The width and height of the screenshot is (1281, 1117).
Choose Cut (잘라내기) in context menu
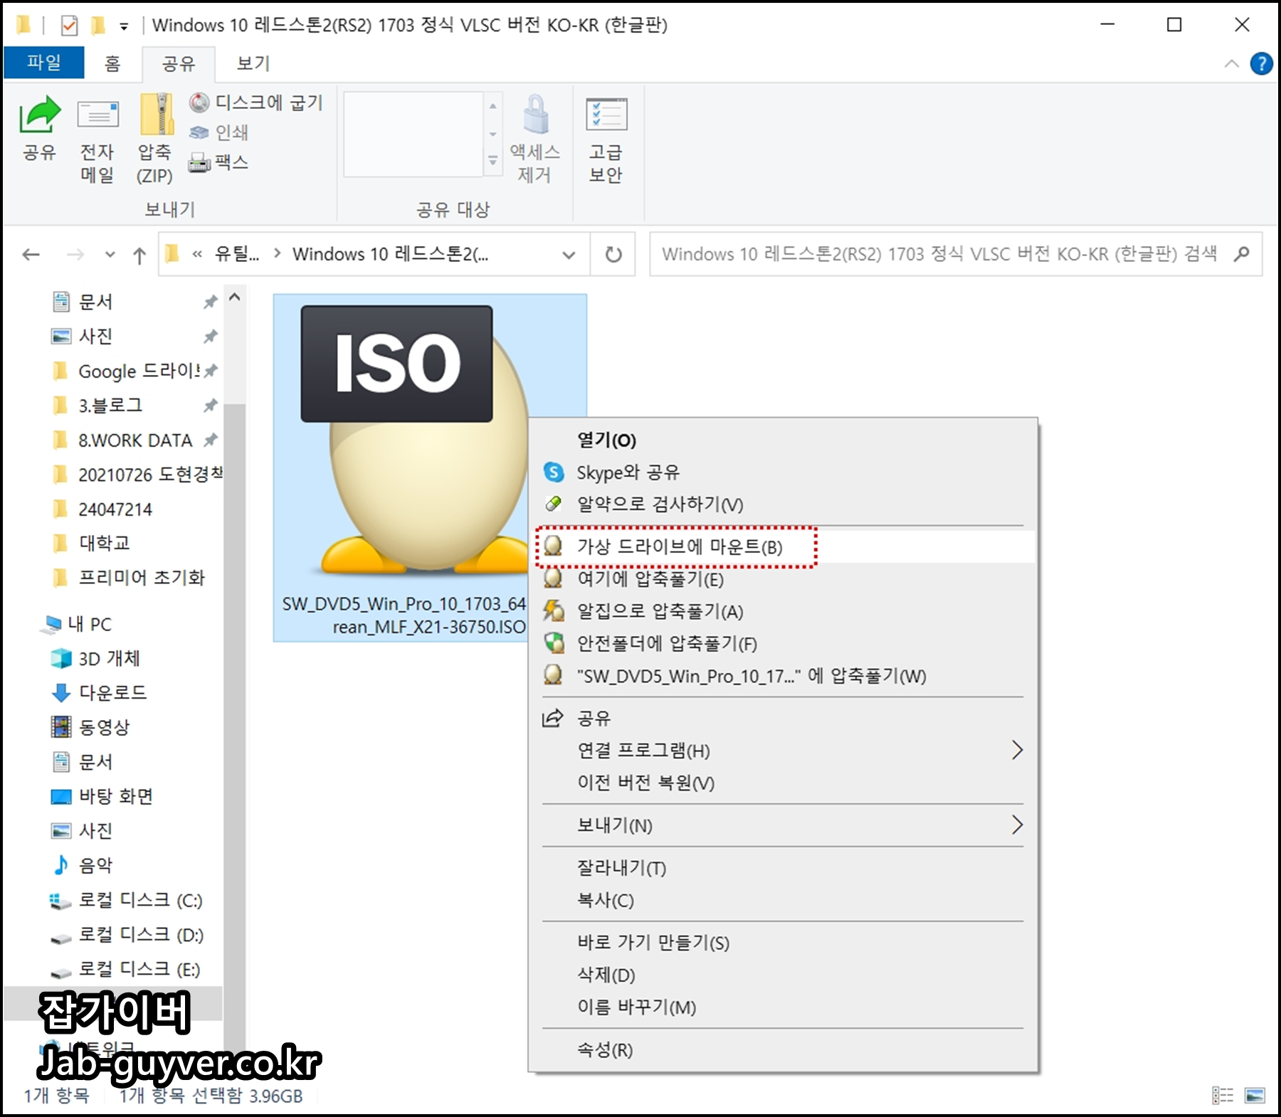coord(782,868)
